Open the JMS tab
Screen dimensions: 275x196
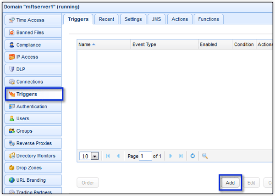click(156, 19)
